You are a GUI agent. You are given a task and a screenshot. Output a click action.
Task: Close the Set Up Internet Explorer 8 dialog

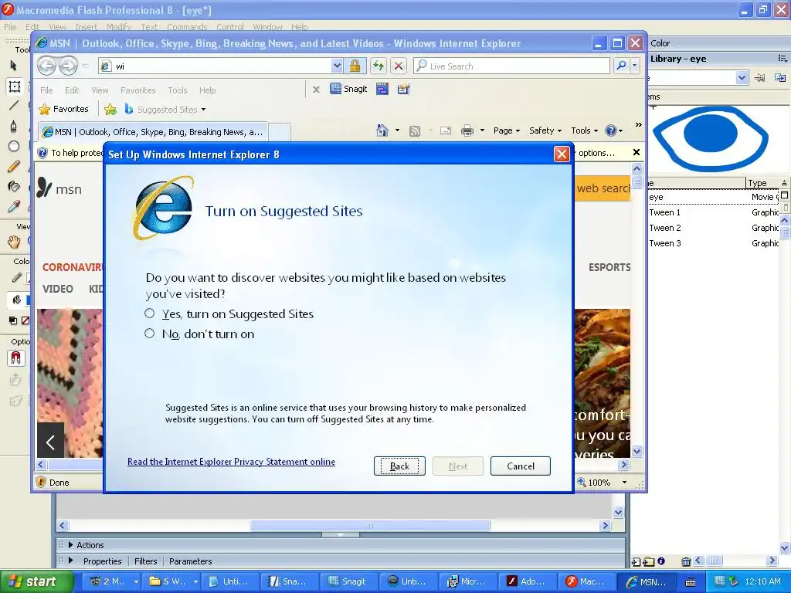pyautogui.click(x=562, y=154)
